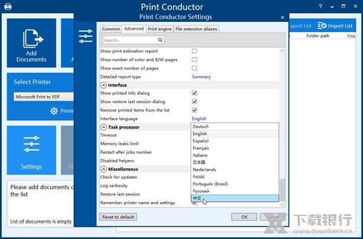Screen dimensions: 363x239
Task: Uncheck Remove printed items from the list
Action: point(194,110)
